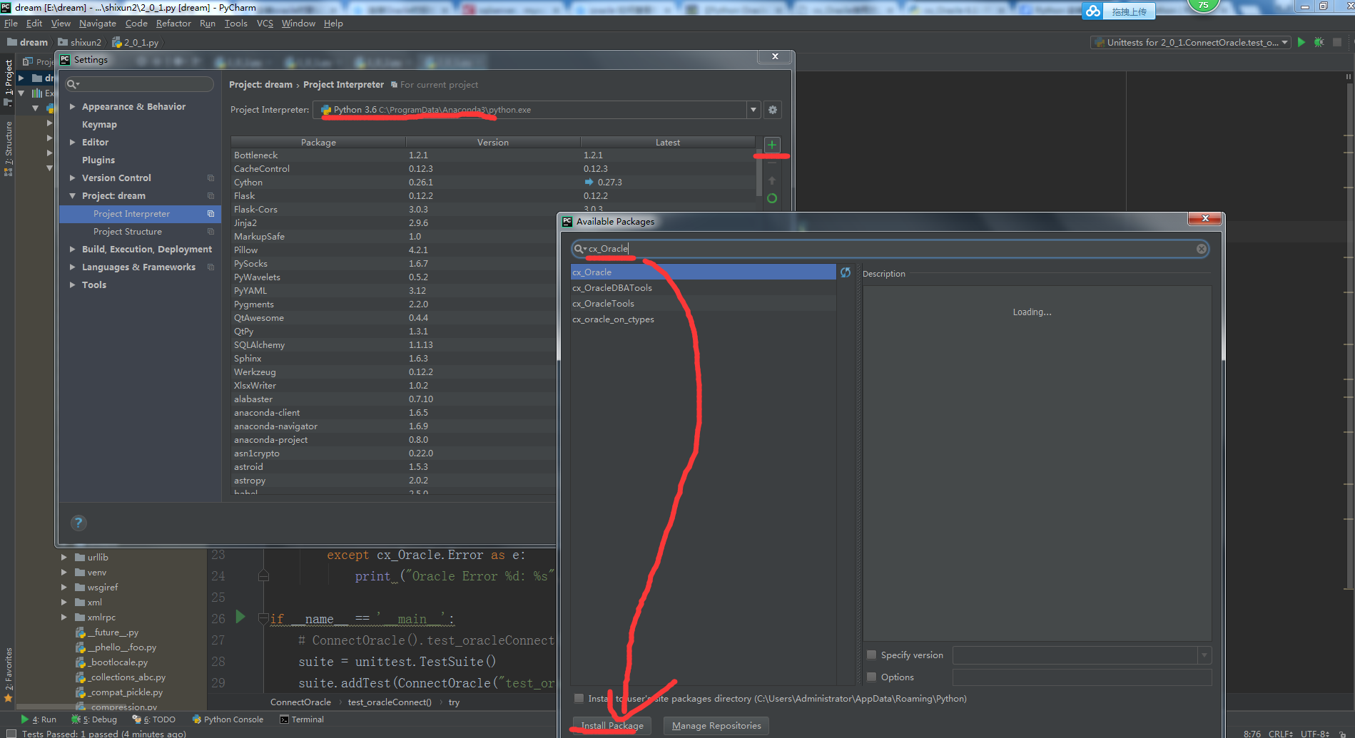Start debugging with the bug icon
1355x738 pixels.
pos(1319,42)
